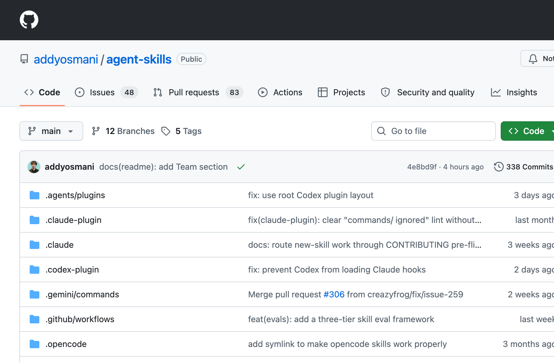Click the tag icon next to 5 Tags
Screen dimensions: 554x363
pyautogui.click(x=166, y=131)
